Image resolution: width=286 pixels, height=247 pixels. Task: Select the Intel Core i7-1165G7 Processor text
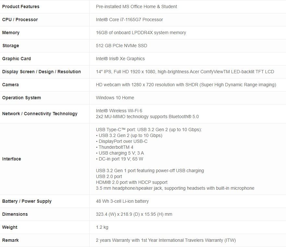pyautogui.click(x=129, y=20)
